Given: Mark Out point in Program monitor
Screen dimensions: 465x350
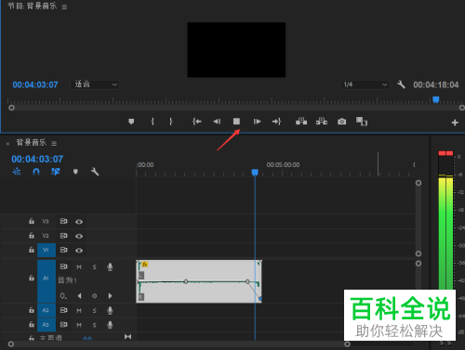Looking at the screenshot, I should 171,122.
